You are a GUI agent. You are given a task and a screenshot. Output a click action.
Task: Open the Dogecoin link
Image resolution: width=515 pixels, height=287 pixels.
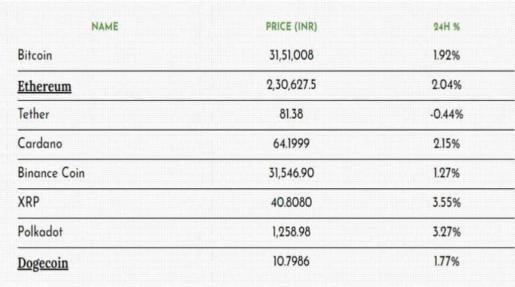(x=43, y=263)
